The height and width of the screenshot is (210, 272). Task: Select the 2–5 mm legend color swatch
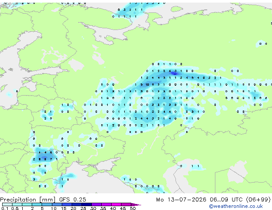point(37,204)
